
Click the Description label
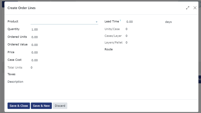point(15,82)
